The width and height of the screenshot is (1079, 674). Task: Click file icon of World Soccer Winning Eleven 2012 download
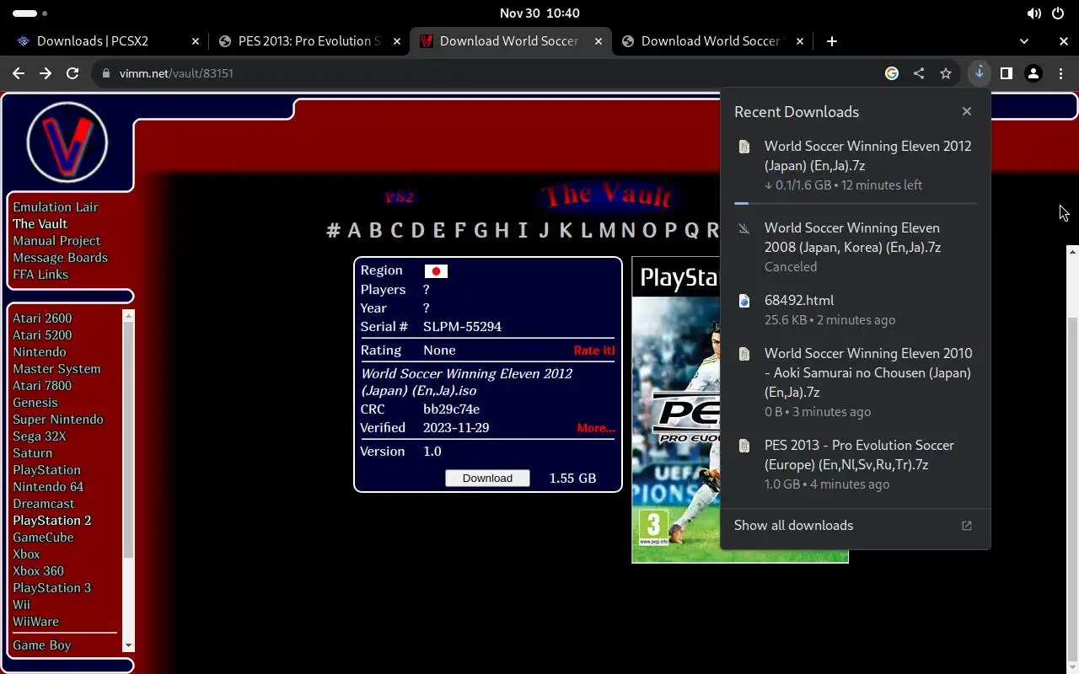[744, 147]
